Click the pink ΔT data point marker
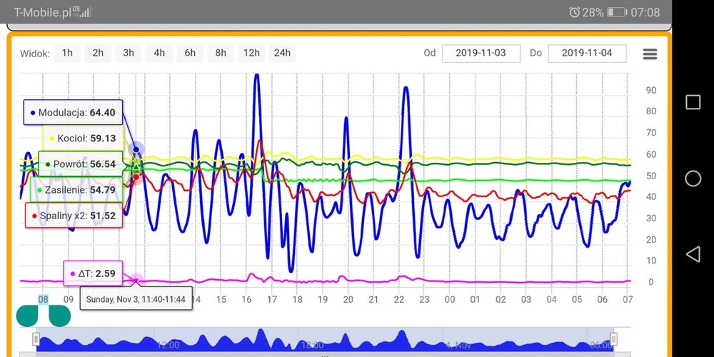 coord(136,281)
